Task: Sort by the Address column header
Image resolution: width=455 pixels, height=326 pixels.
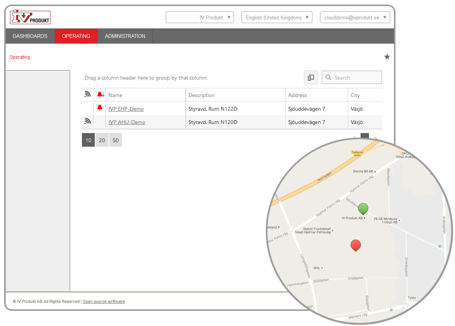Action: pyautogui.click(x=317, y=95)
